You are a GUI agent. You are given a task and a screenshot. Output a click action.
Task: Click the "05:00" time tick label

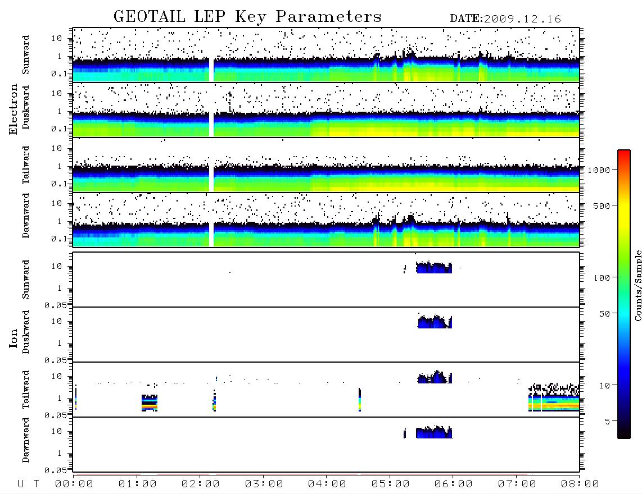391,484
